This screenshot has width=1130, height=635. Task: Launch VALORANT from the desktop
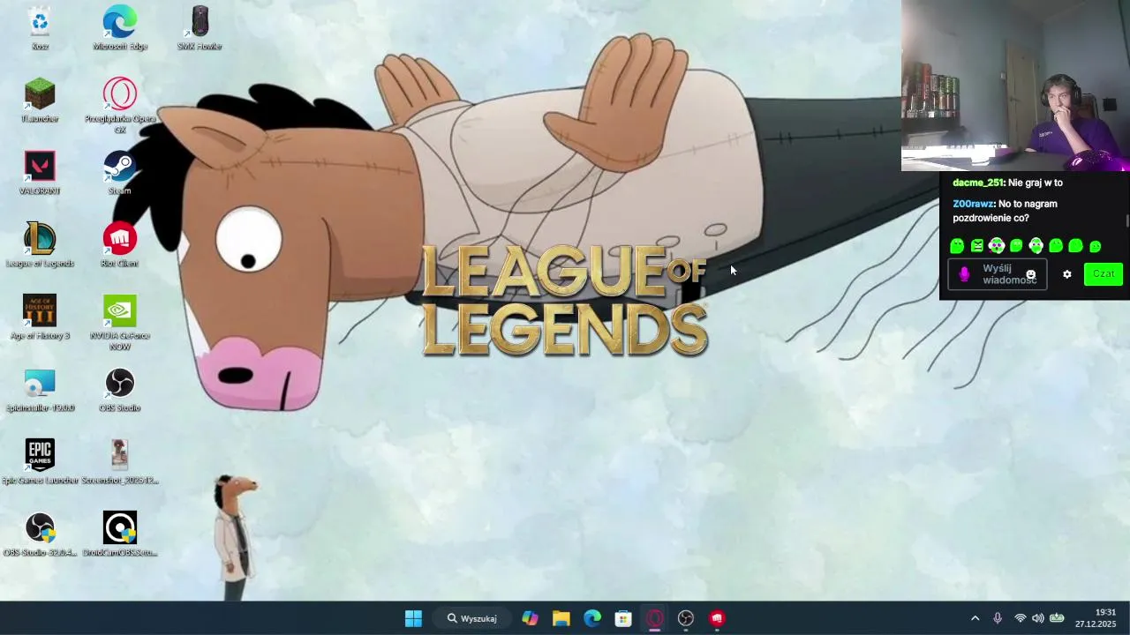(40, 173)
